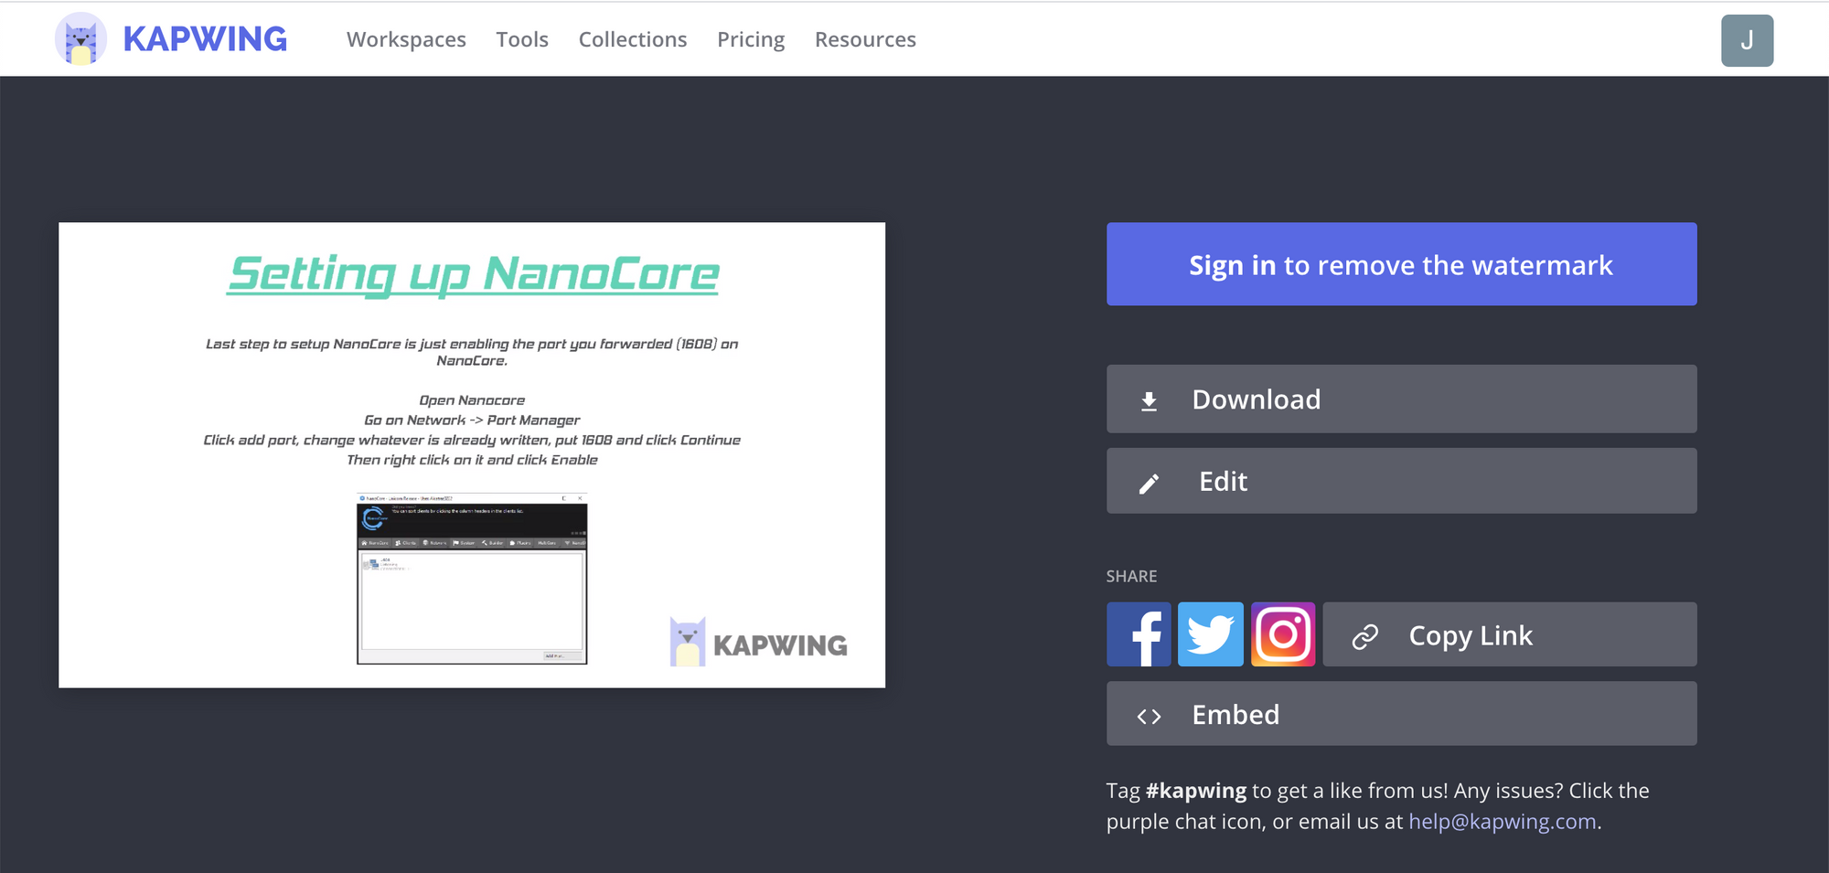
Task: Click the KAPWING wordmark in header
Action: pyautogui.click(x=205, y=39)
